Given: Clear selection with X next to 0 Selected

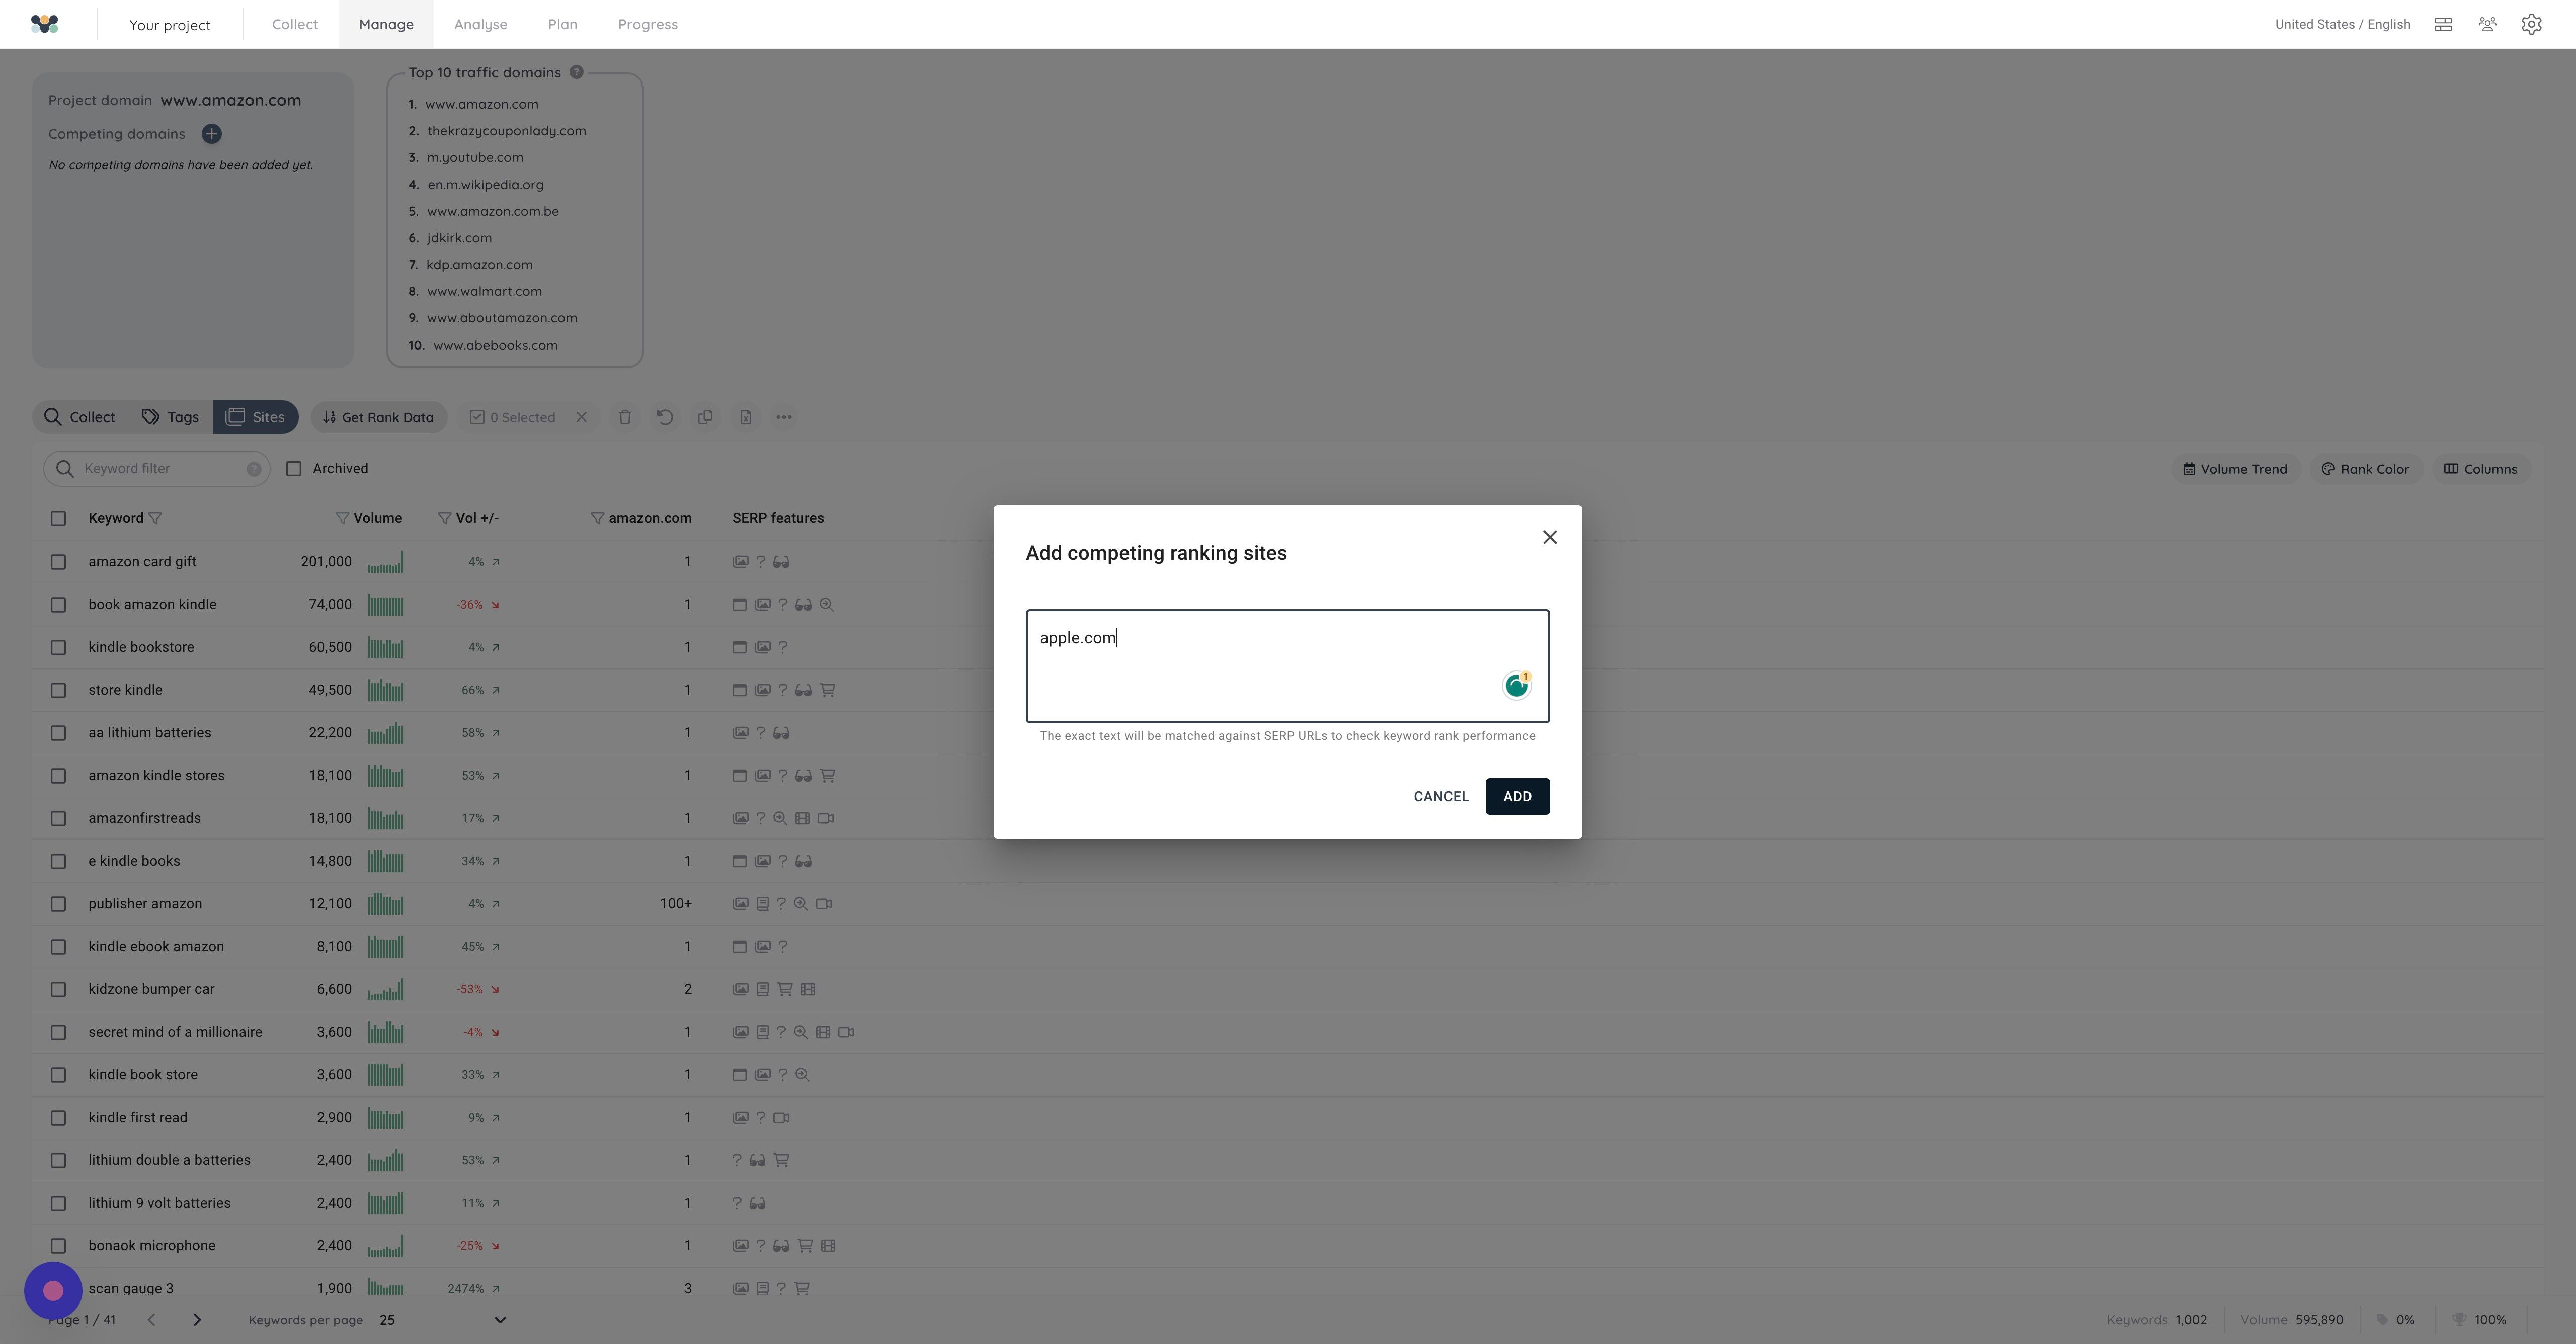Looking at the screenshot, I should click(x=581, y=417).
